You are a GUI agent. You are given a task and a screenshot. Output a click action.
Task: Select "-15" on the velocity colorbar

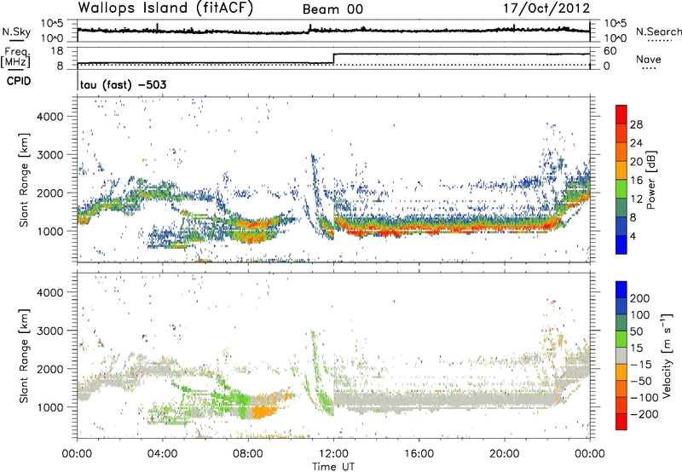[x=641, y=365]
